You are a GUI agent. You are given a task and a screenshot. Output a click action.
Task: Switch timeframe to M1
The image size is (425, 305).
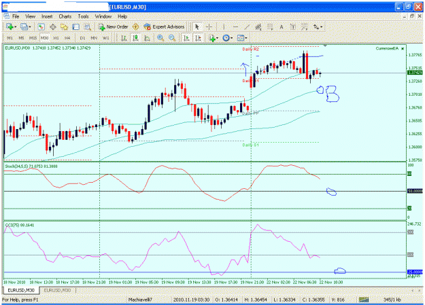click(x=10, y=38)
